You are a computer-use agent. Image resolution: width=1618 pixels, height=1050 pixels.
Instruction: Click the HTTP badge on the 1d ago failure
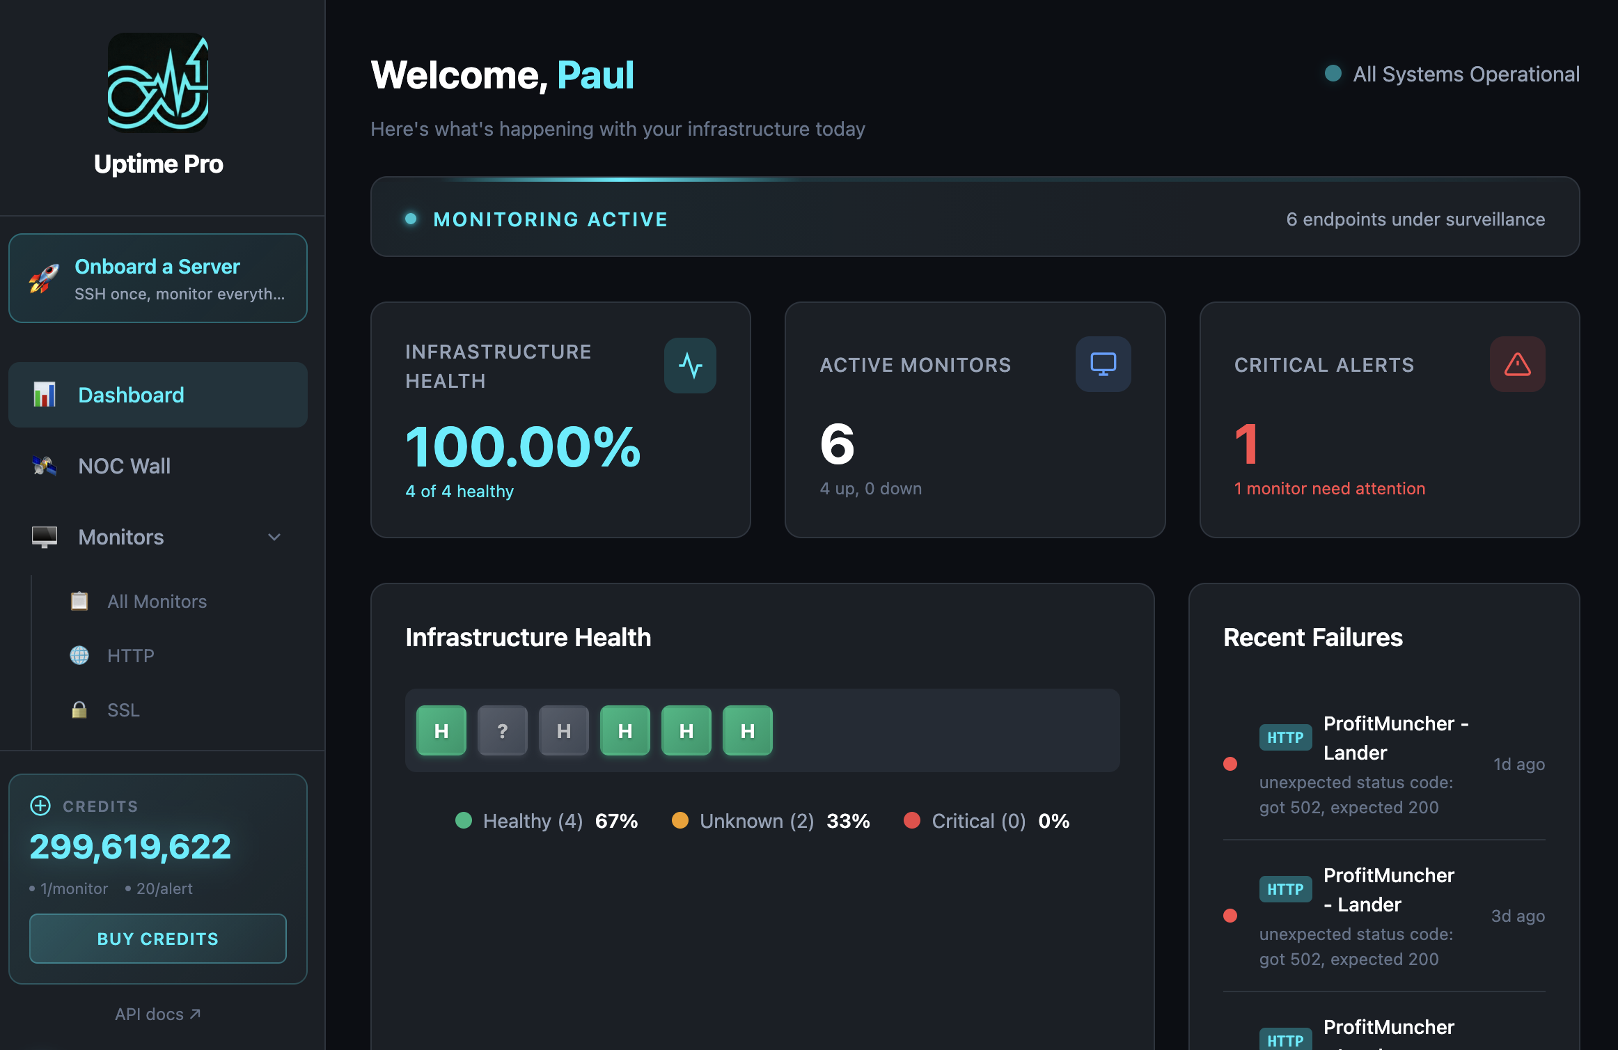pos(1285,737)
